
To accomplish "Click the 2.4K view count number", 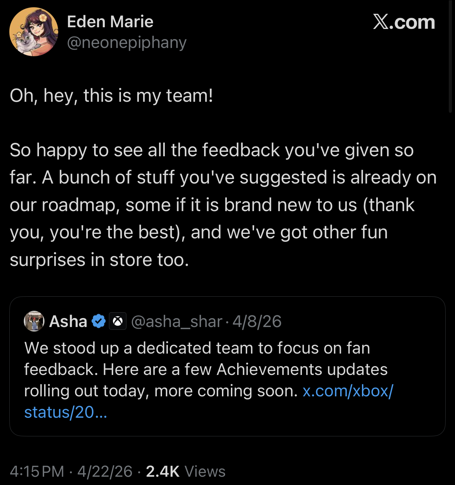I will 163,471.
